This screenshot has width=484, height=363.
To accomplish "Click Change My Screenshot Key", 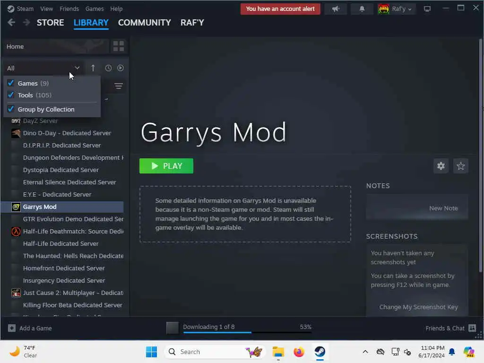I will point(418,307).
